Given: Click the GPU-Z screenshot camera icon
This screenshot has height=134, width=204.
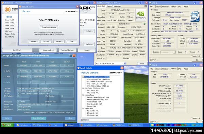Looking at the screenshot, I should pos(146,6).
